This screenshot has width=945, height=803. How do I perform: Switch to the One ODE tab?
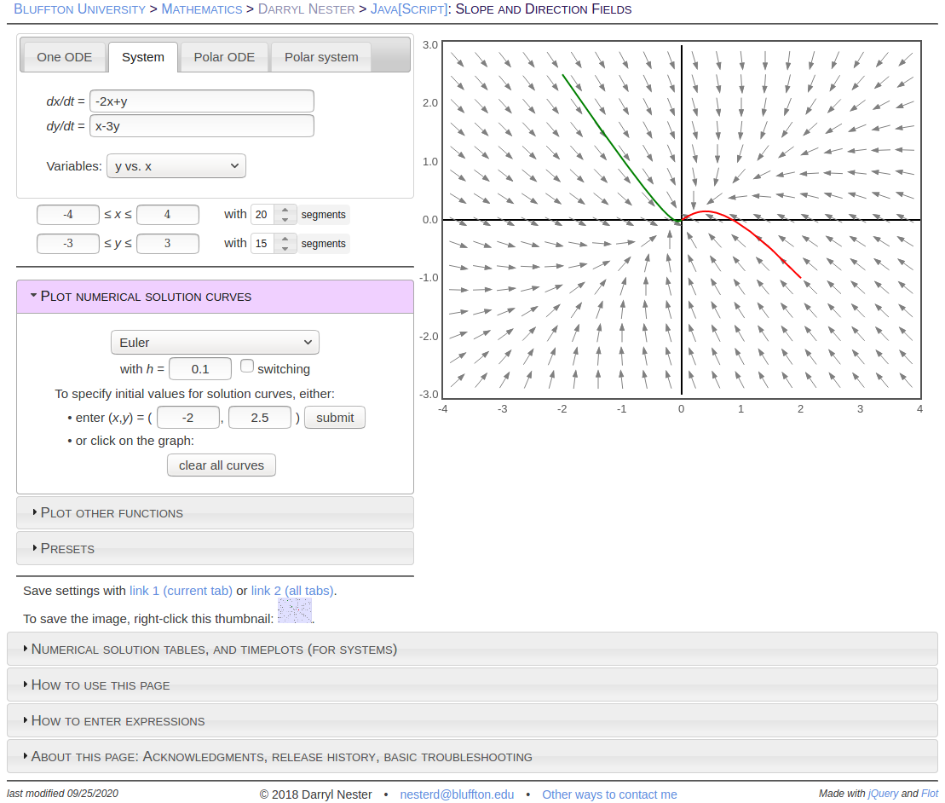pos(64,57)
